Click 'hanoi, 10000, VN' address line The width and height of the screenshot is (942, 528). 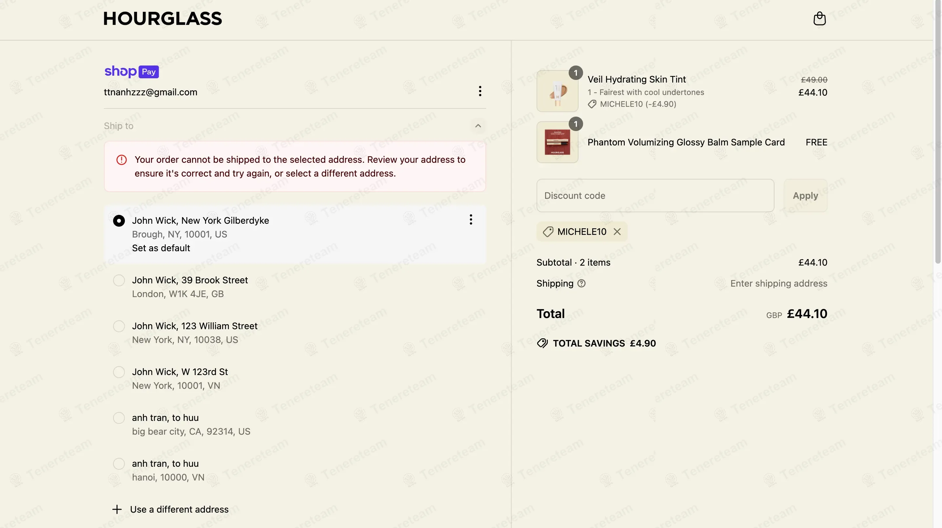(168, 478)
